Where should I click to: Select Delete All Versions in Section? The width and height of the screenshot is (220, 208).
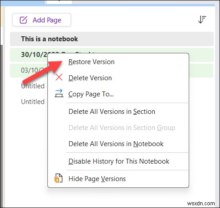click(x=118, y=112)
